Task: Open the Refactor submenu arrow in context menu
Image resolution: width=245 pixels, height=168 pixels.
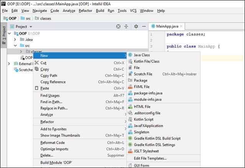Action: 125,122
